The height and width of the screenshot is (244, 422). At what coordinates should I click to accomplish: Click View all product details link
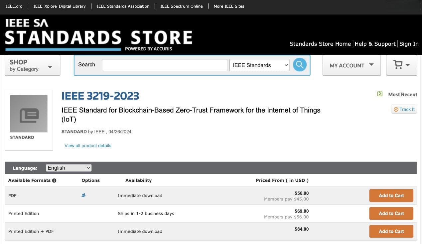[88, 145]
